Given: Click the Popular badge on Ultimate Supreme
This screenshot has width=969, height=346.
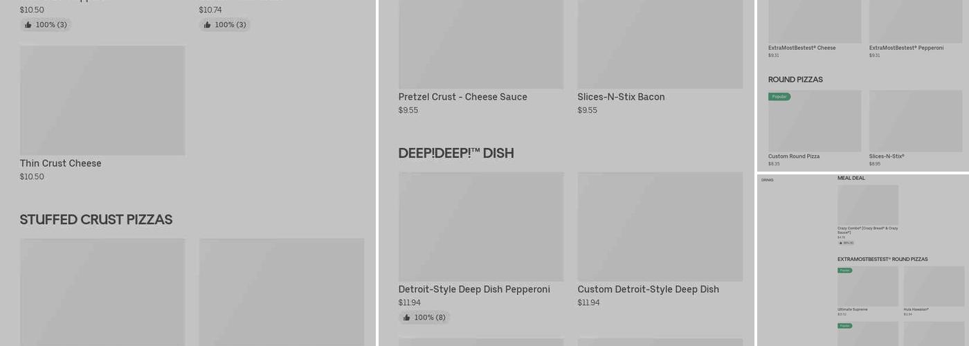Looking at the screenshot, I should click(844, 271).
